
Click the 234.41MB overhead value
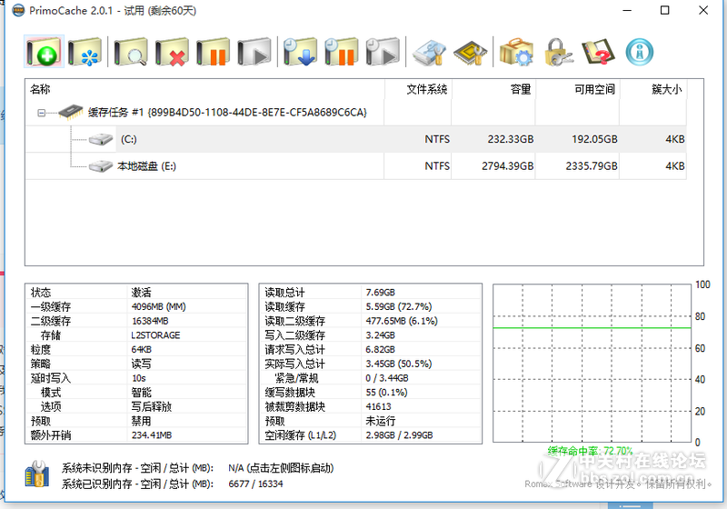point(152,434)
